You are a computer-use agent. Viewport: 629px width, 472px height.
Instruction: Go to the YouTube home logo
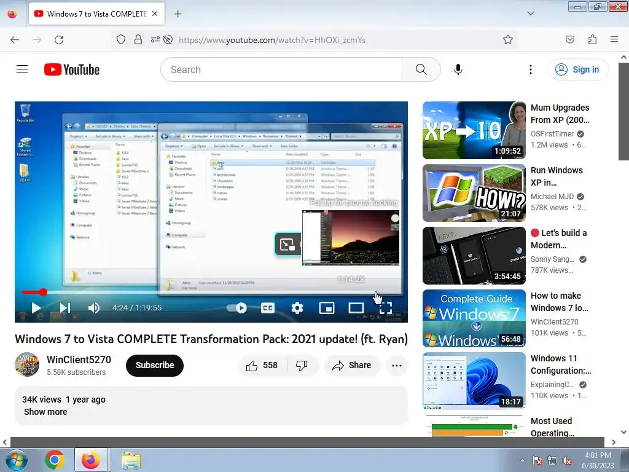72,69
